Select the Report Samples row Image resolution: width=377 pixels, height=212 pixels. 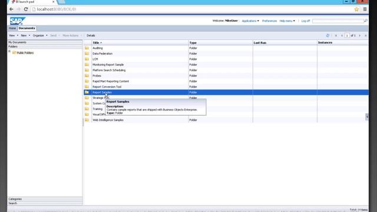[x=226, y=92]
